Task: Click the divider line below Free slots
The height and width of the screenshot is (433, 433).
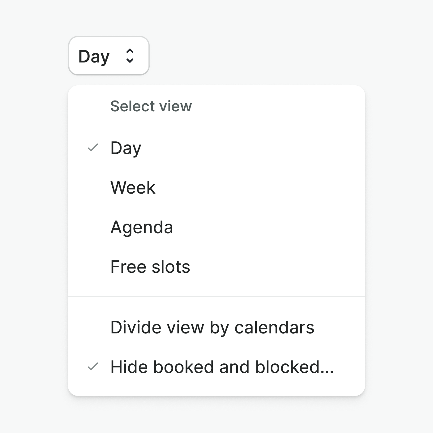Action: tap(216, 296)
